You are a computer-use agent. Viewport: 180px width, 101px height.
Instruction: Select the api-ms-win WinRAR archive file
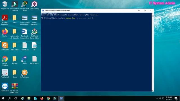(x=15, y=88)
